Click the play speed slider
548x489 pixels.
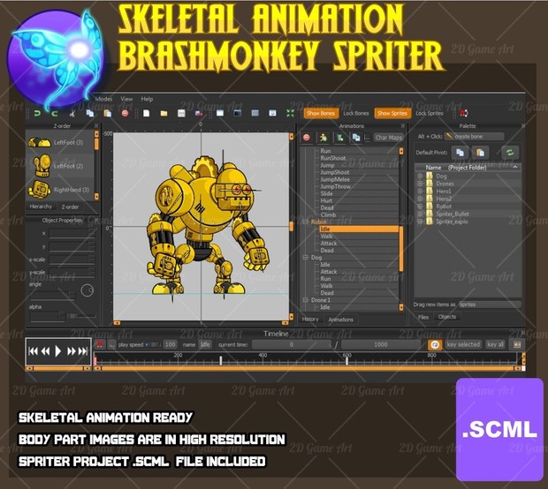tap(153, 344)
